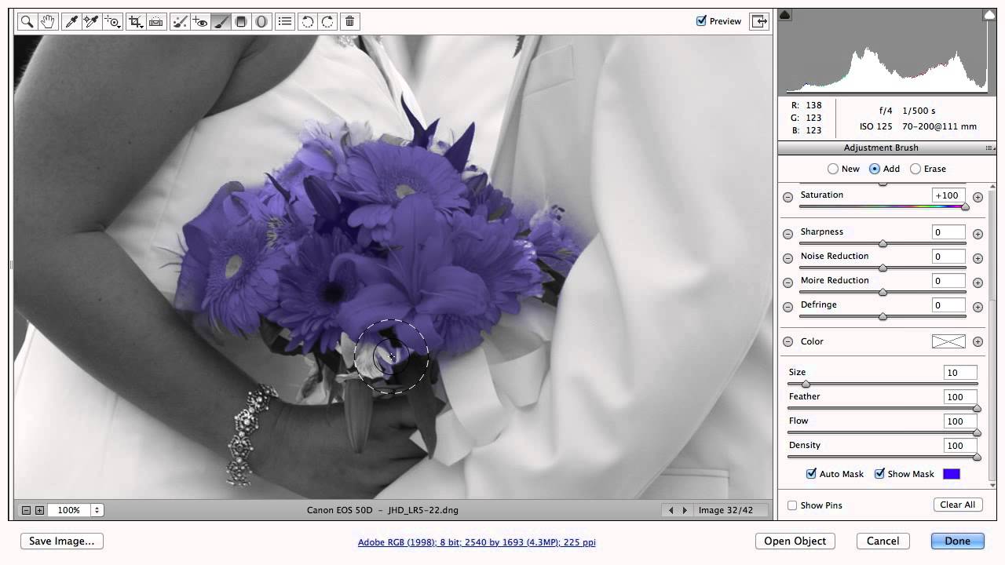Increase Noise Reduction with plus icon
The width and height of the screenshot is (1005, 565).
(978, 258)
